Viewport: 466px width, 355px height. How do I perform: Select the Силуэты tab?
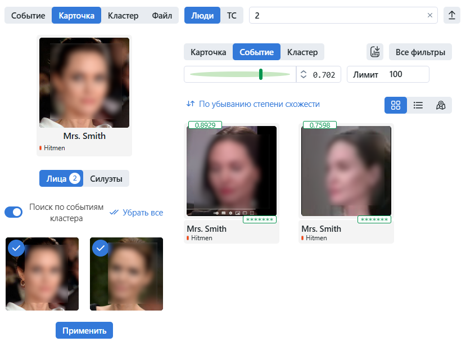[x=107, y=178]
